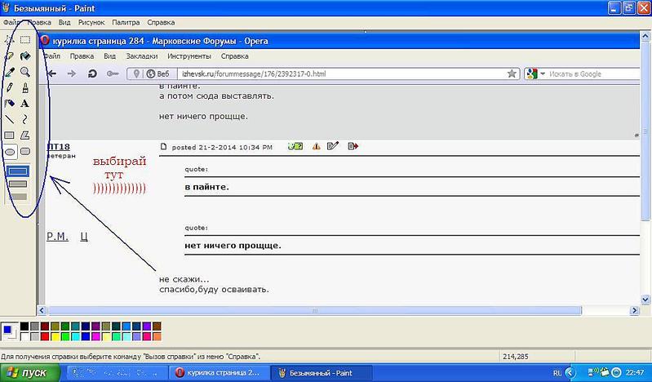Image resolution: width=652 pixels, height=382 pixels.
Task: Pick the Rectangle shape tool
Action: 9,135
